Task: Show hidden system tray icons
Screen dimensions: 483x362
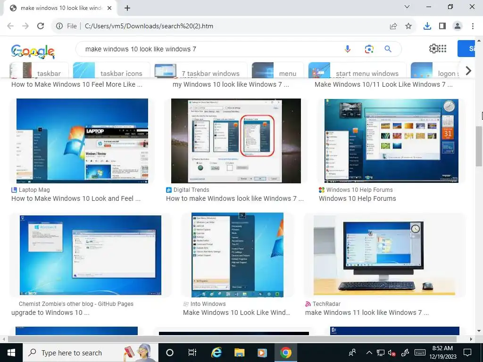Action: coord(369,353)
